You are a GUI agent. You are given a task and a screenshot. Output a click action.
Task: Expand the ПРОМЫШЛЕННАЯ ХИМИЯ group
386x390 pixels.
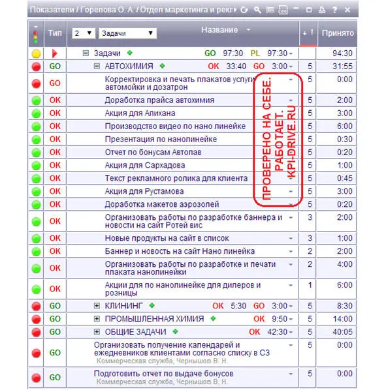click(x=97, y=319)
